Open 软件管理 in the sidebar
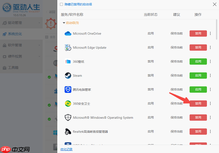This screenshot has width=219, height=153. pos(21,45)
